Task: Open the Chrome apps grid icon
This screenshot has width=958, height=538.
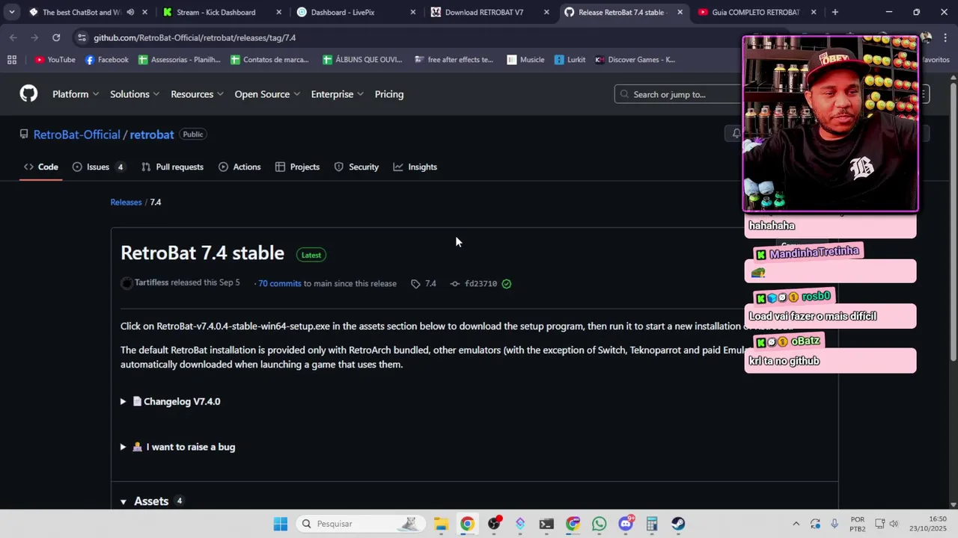Action: (x=12, y=60)
